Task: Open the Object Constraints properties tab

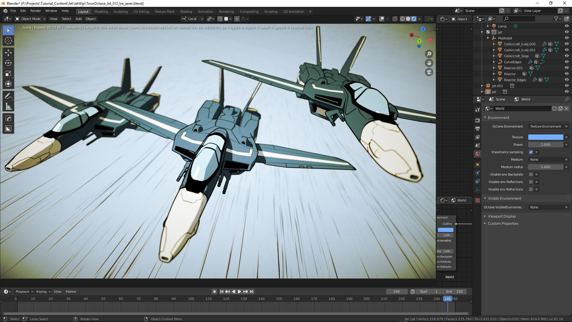Action: click(x=478, y=181)
